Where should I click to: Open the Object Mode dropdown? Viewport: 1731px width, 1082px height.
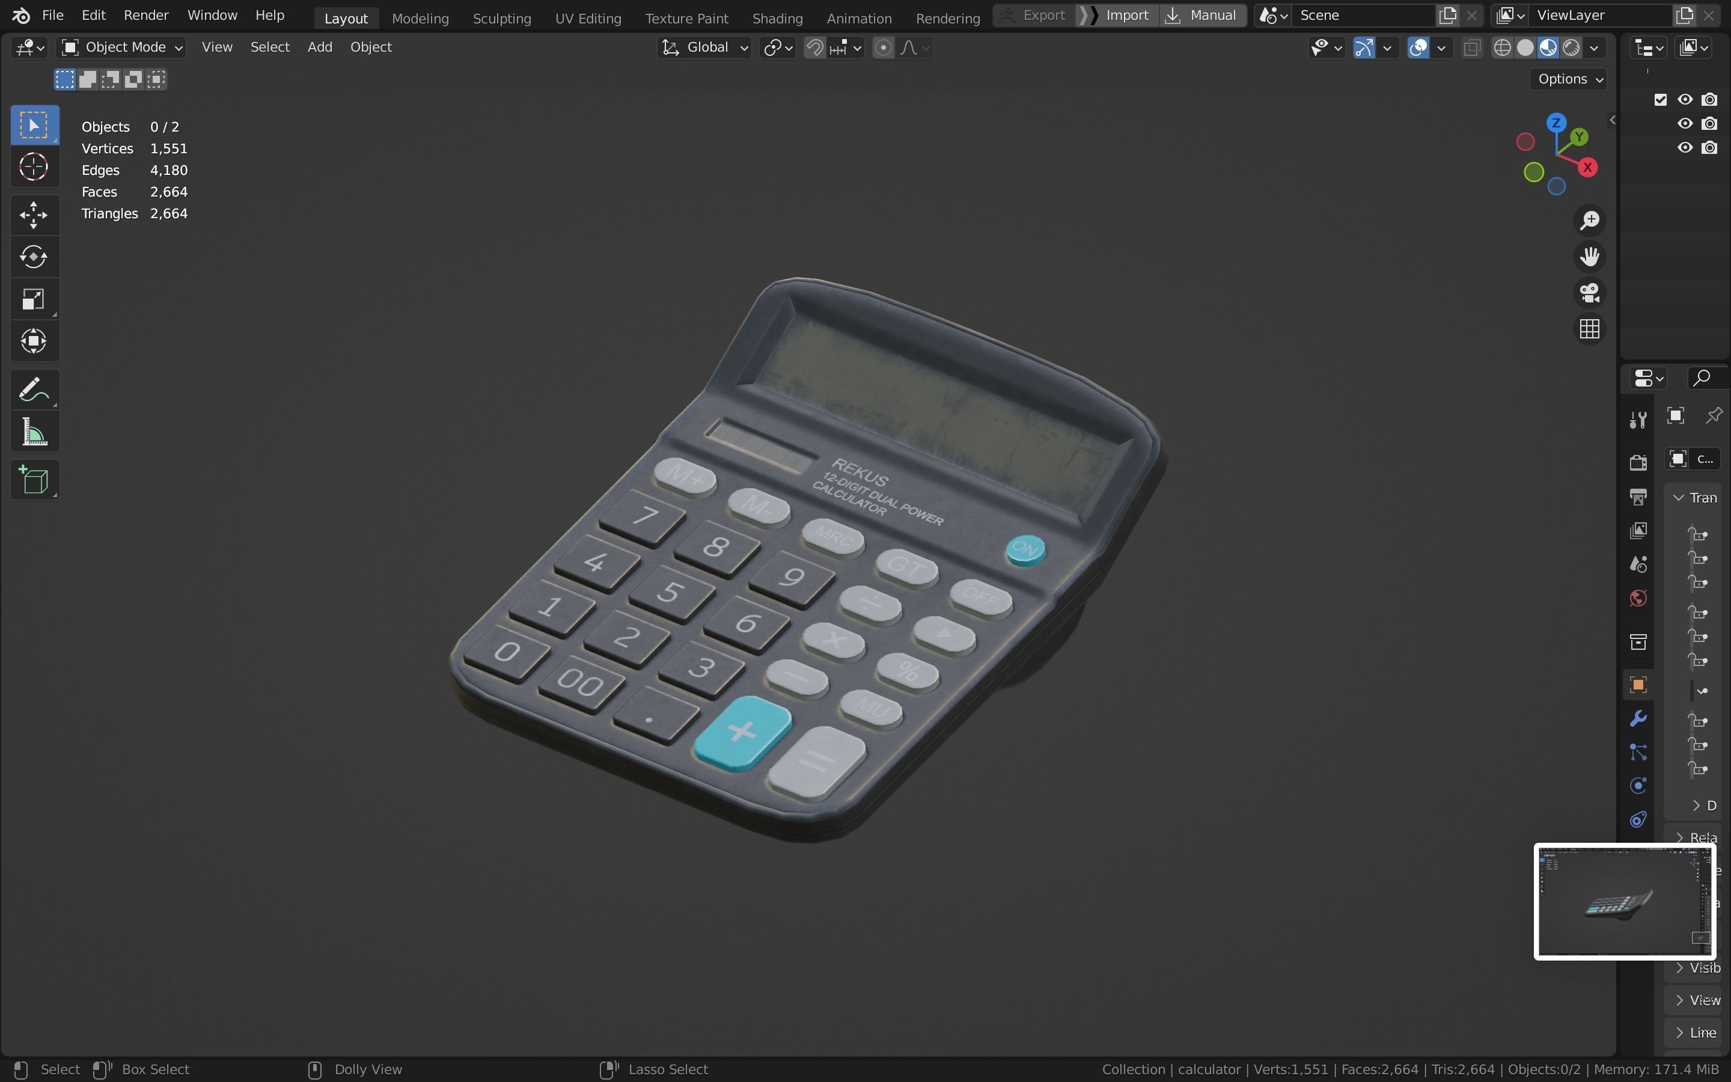pos(121,47)
